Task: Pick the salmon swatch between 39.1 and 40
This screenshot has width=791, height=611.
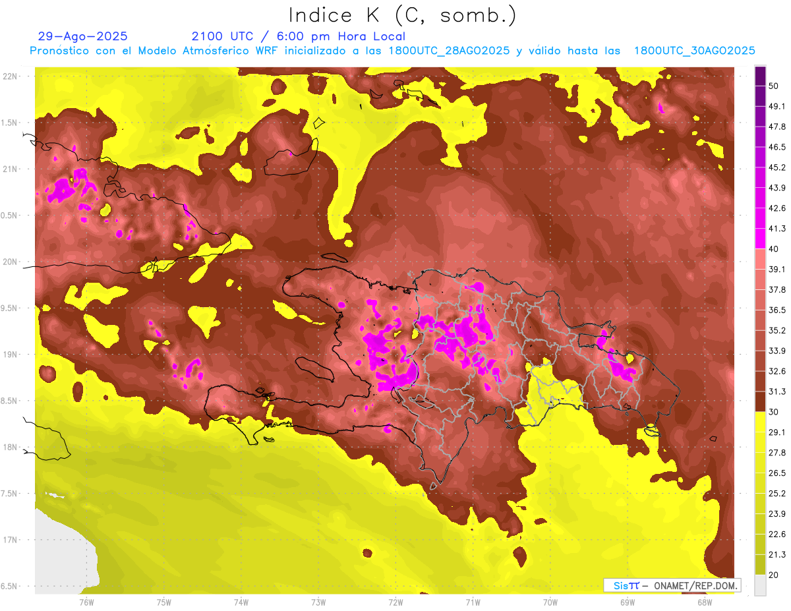Action: click(760, 259)
